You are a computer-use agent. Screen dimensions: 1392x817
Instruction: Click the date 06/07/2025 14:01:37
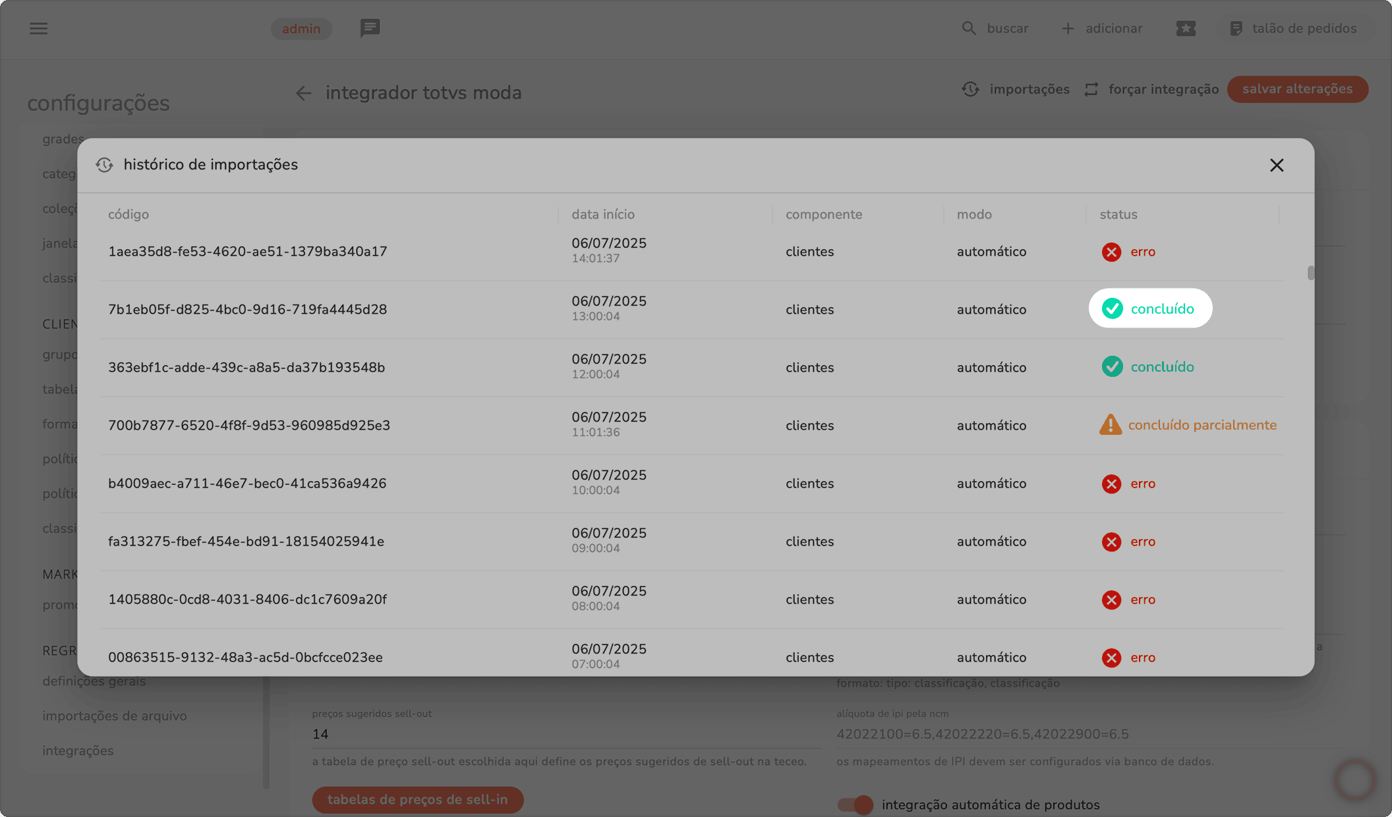pos(609,250)
